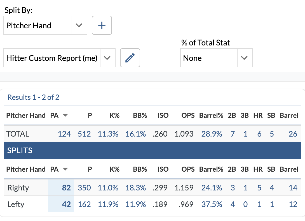Click the plus icon to add split
The height and width of the screenshot is (221, 305).
[102, 26]
